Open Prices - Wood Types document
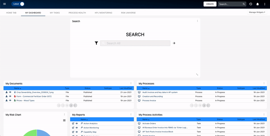270x136 pixels. pos(26,101)
